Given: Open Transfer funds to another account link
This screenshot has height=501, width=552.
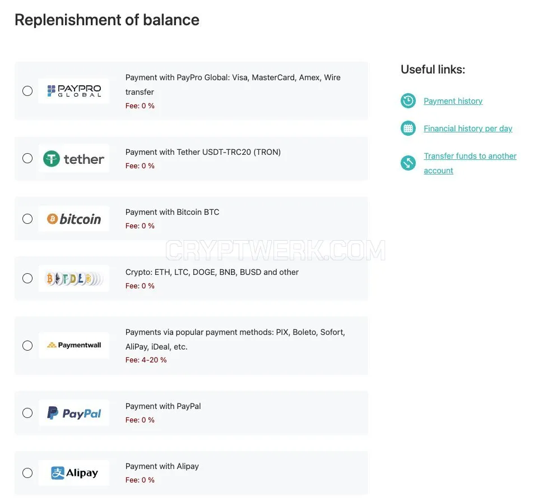Looking at the screenshot, I should click(470, 163).
